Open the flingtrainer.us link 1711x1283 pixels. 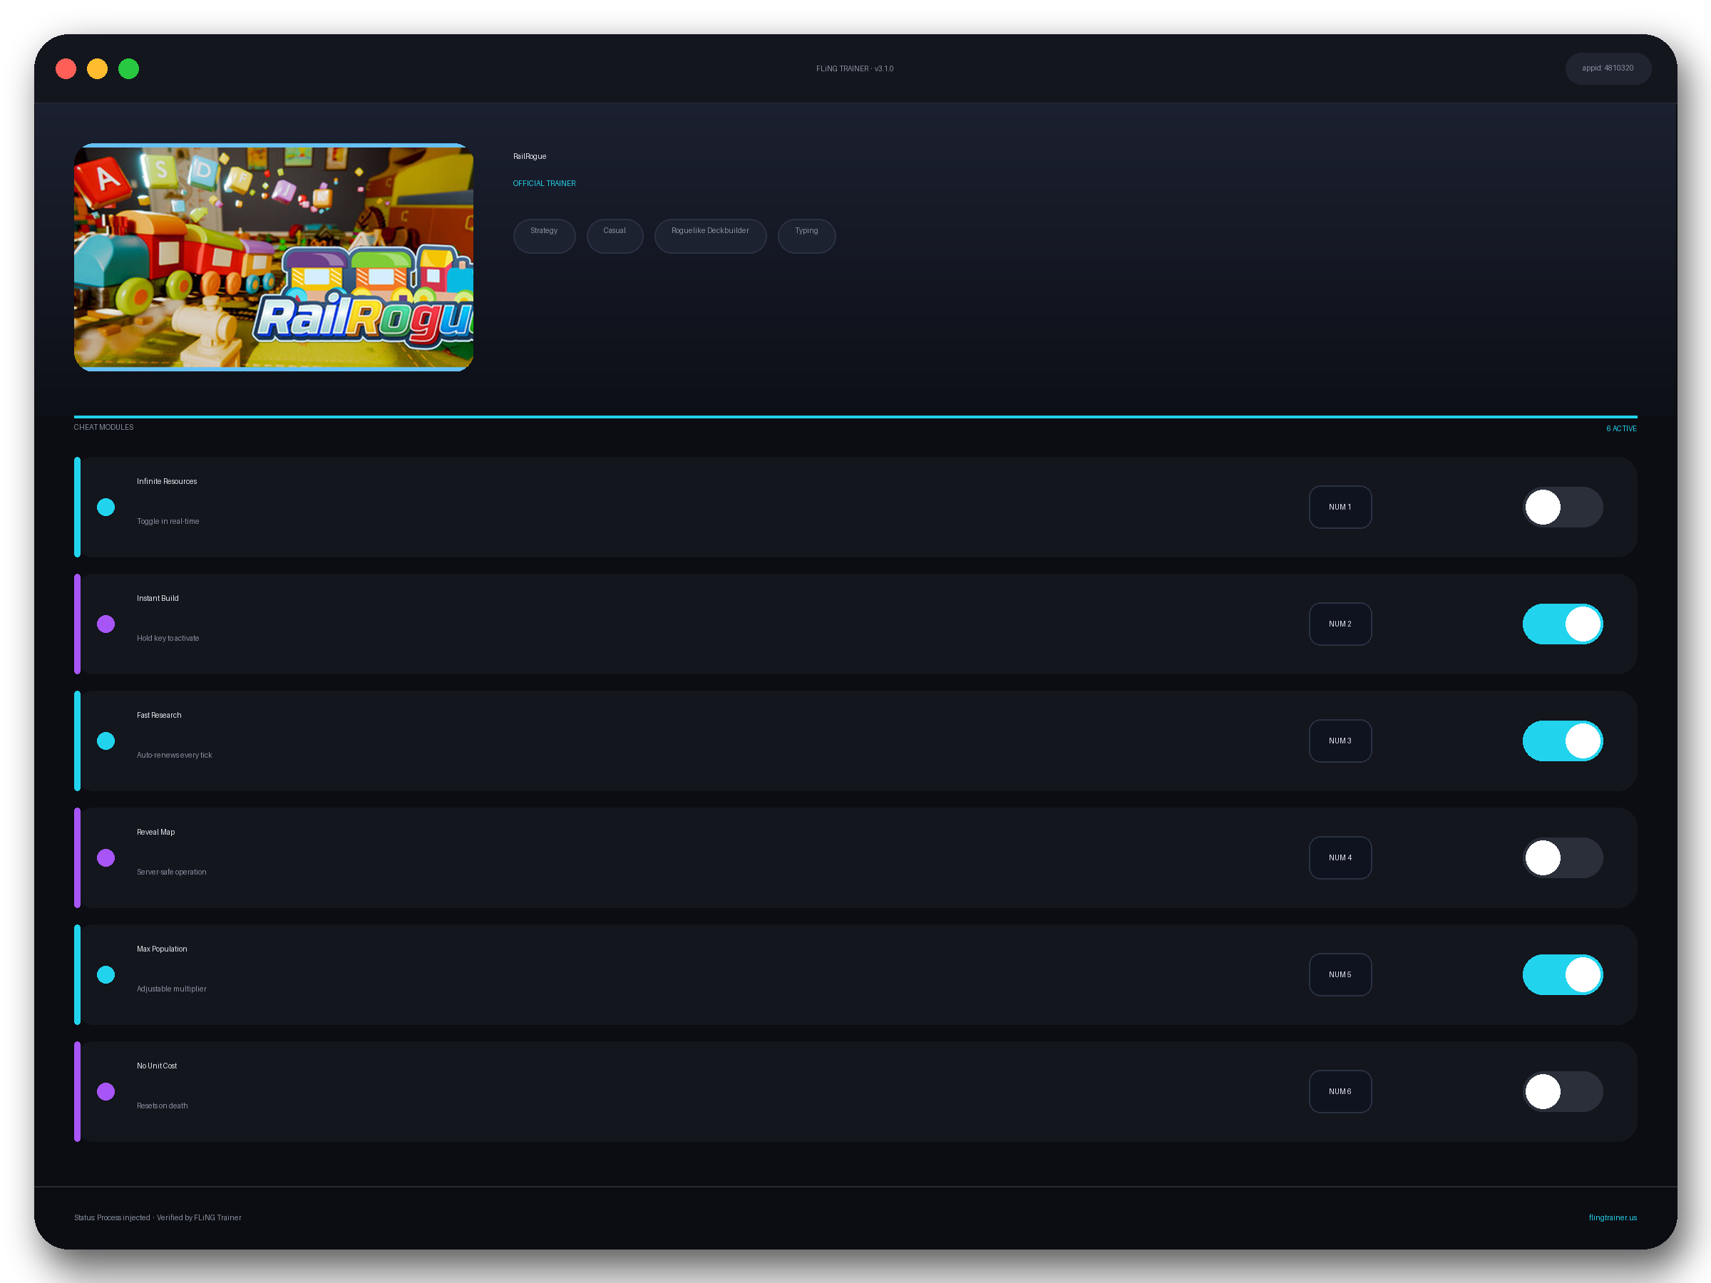click(x=1613, y=1217)
